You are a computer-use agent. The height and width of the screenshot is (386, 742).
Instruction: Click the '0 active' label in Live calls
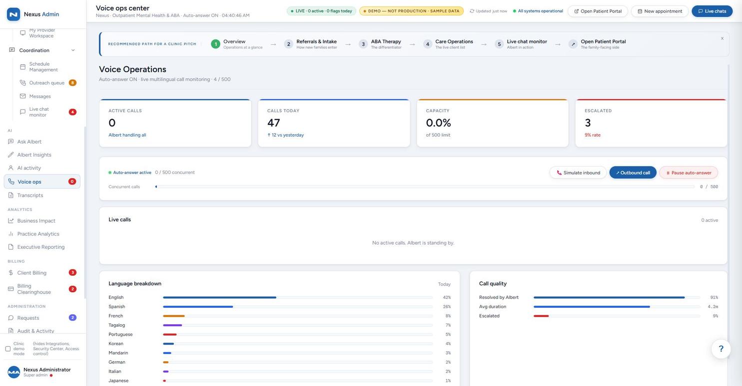(710, 220)
